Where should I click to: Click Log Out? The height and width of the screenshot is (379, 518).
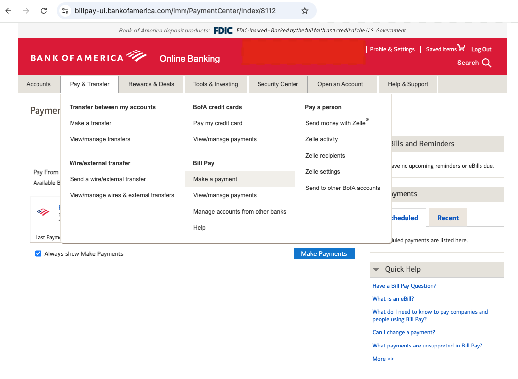(481, 49)
